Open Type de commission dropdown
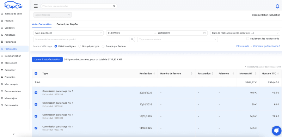This screenshot has height=137, width=282. tap(178, 39)
